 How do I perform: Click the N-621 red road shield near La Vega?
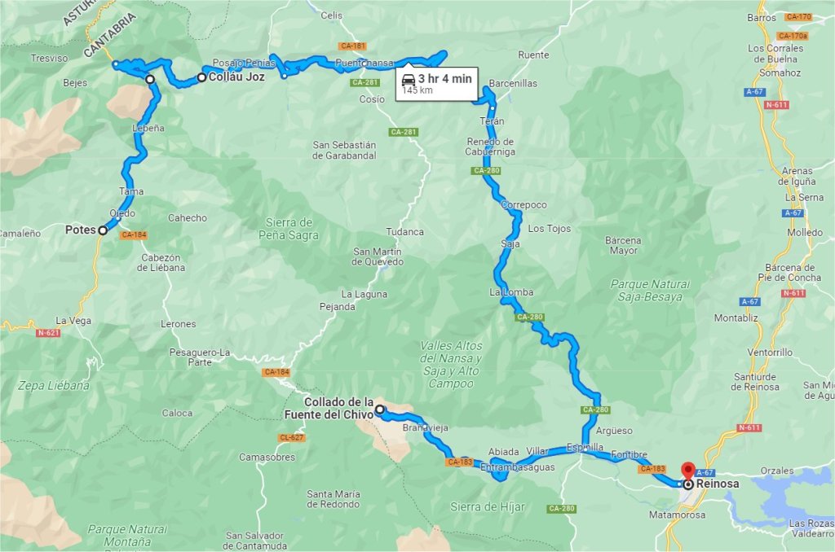(x=48, y=333)
